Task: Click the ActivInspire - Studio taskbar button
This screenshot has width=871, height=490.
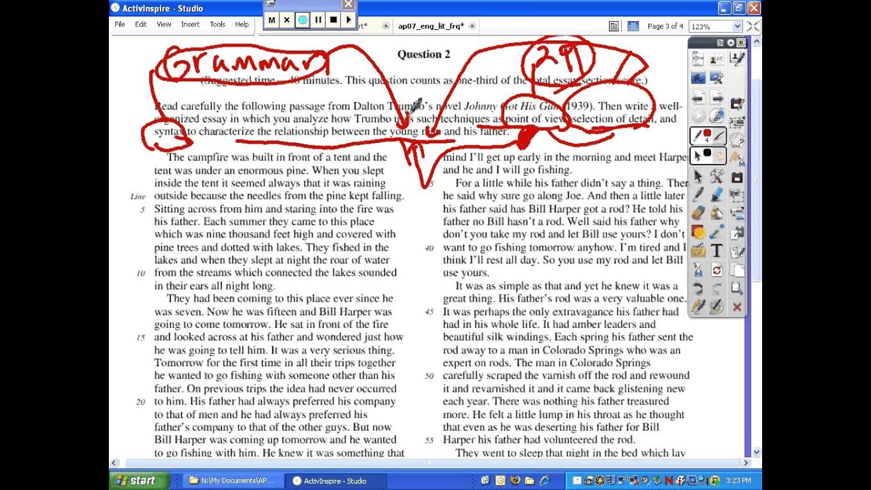Action: (335, 480)
